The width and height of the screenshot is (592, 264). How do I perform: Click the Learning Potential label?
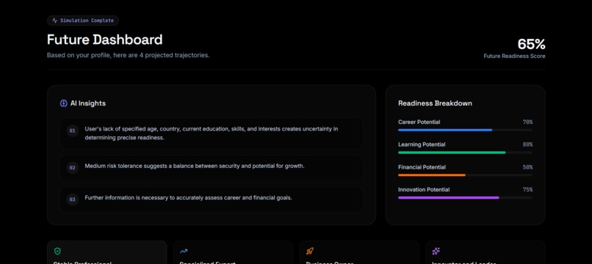point(422,144)
